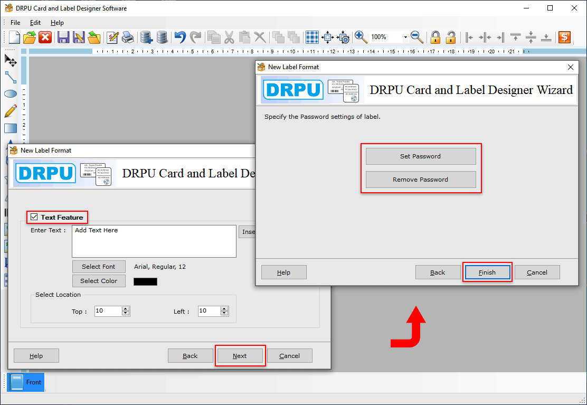Save the label with floppy disk icon
This screenshot has height=405, width=587.
click(x=63, y=37)
